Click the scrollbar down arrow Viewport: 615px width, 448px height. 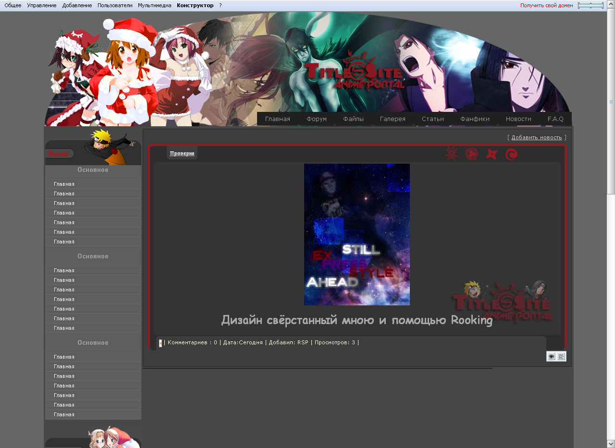tap(611, 444)
